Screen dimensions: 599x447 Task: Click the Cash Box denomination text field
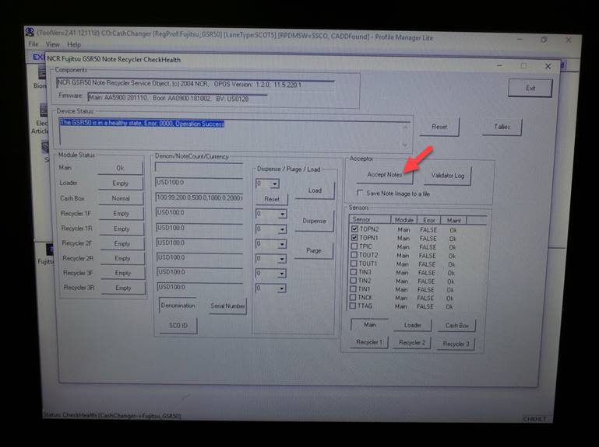[199, 197]
